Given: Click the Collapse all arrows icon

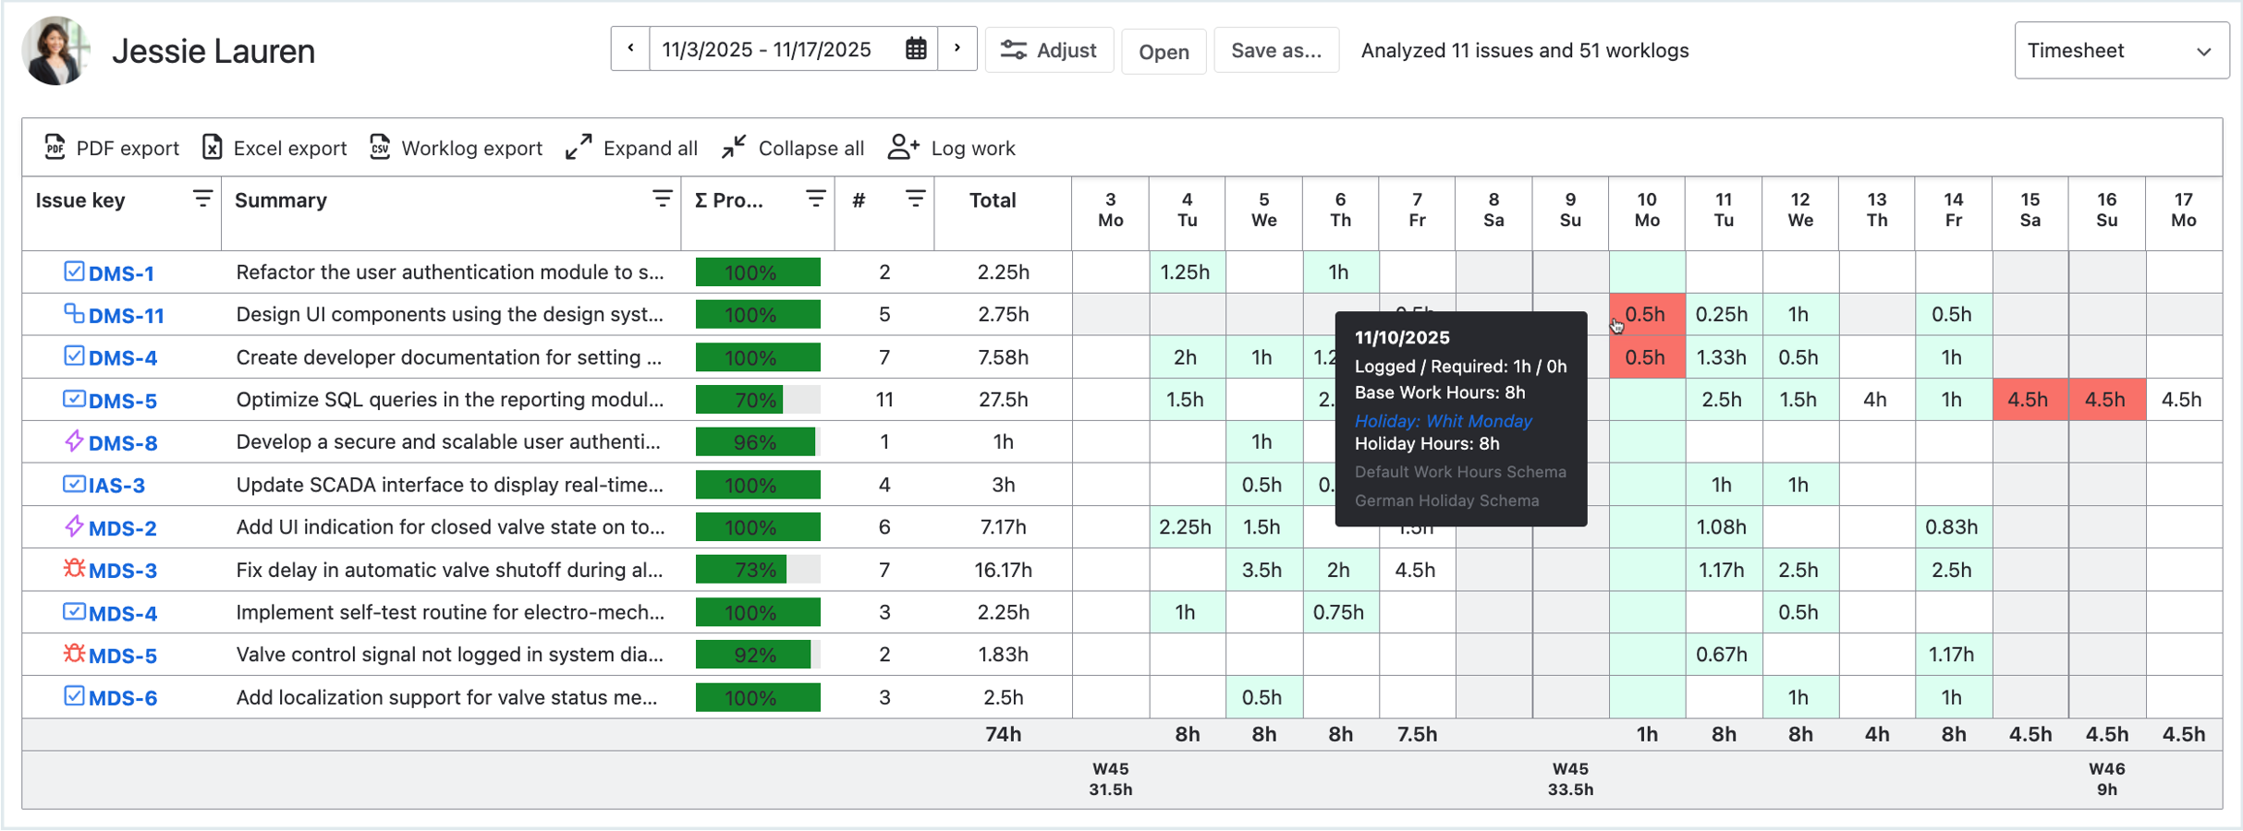Looking at the screenshot, I should point(734,148).
